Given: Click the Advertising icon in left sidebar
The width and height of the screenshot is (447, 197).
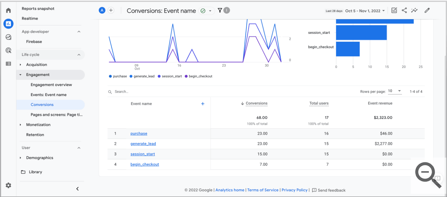Looking at the screenshot, I should point(8,50).
